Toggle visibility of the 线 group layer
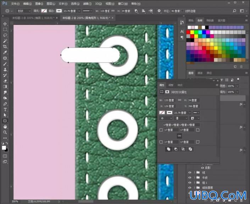This screenshot has height=204, width=250. 190,172
